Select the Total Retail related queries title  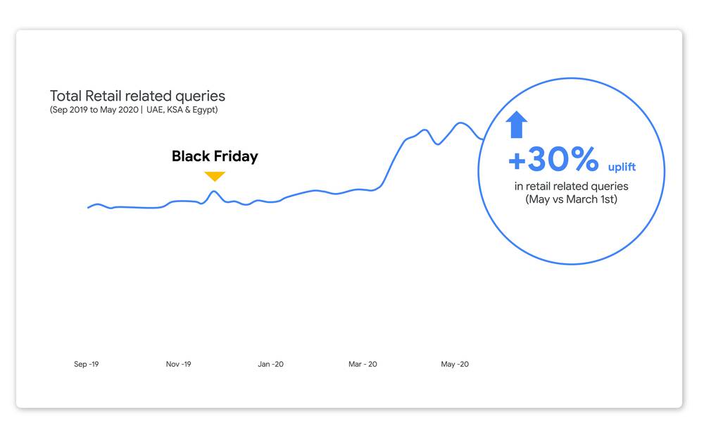pyautogui.click(x=137, y=96)
